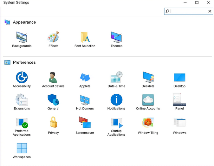Click the "Account details" label text

tap(53, 86)
